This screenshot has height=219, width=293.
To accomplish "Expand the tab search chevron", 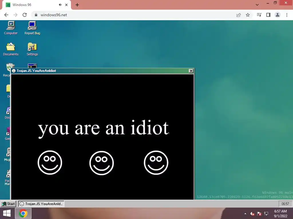I will coord(257,5).
